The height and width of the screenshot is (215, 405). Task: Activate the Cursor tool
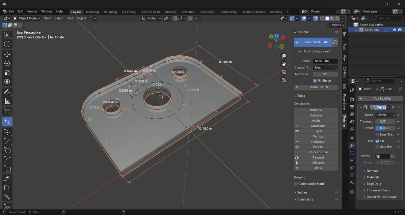tap(7, 44)
